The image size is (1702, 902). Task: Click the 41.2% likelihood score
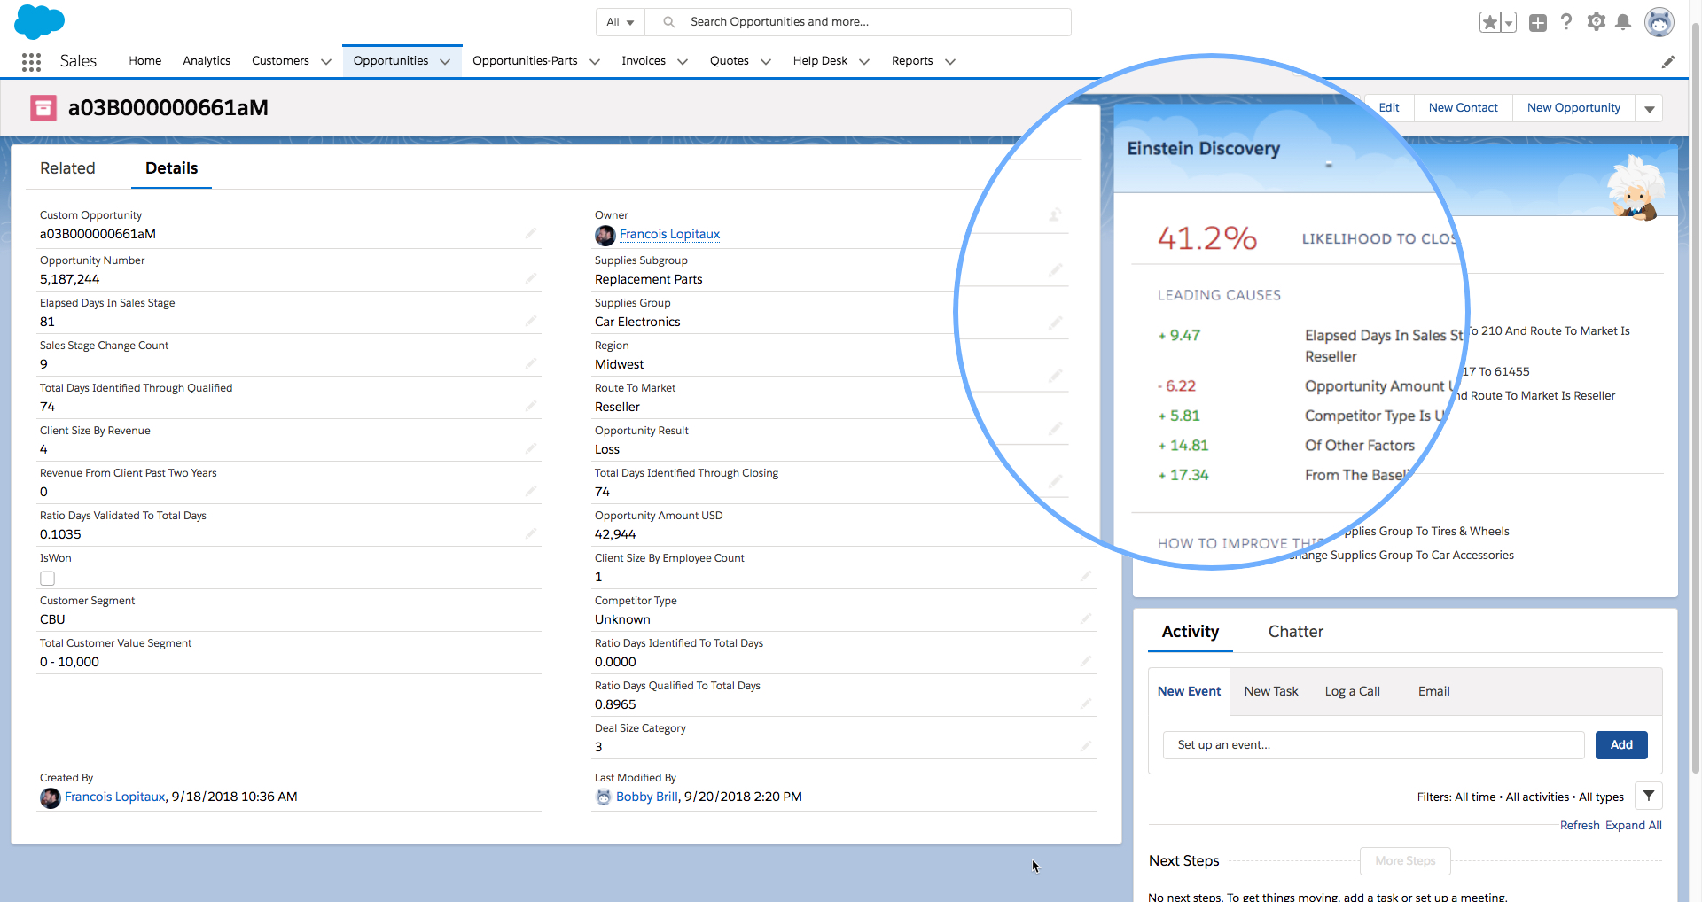[x=1207, y=238]
